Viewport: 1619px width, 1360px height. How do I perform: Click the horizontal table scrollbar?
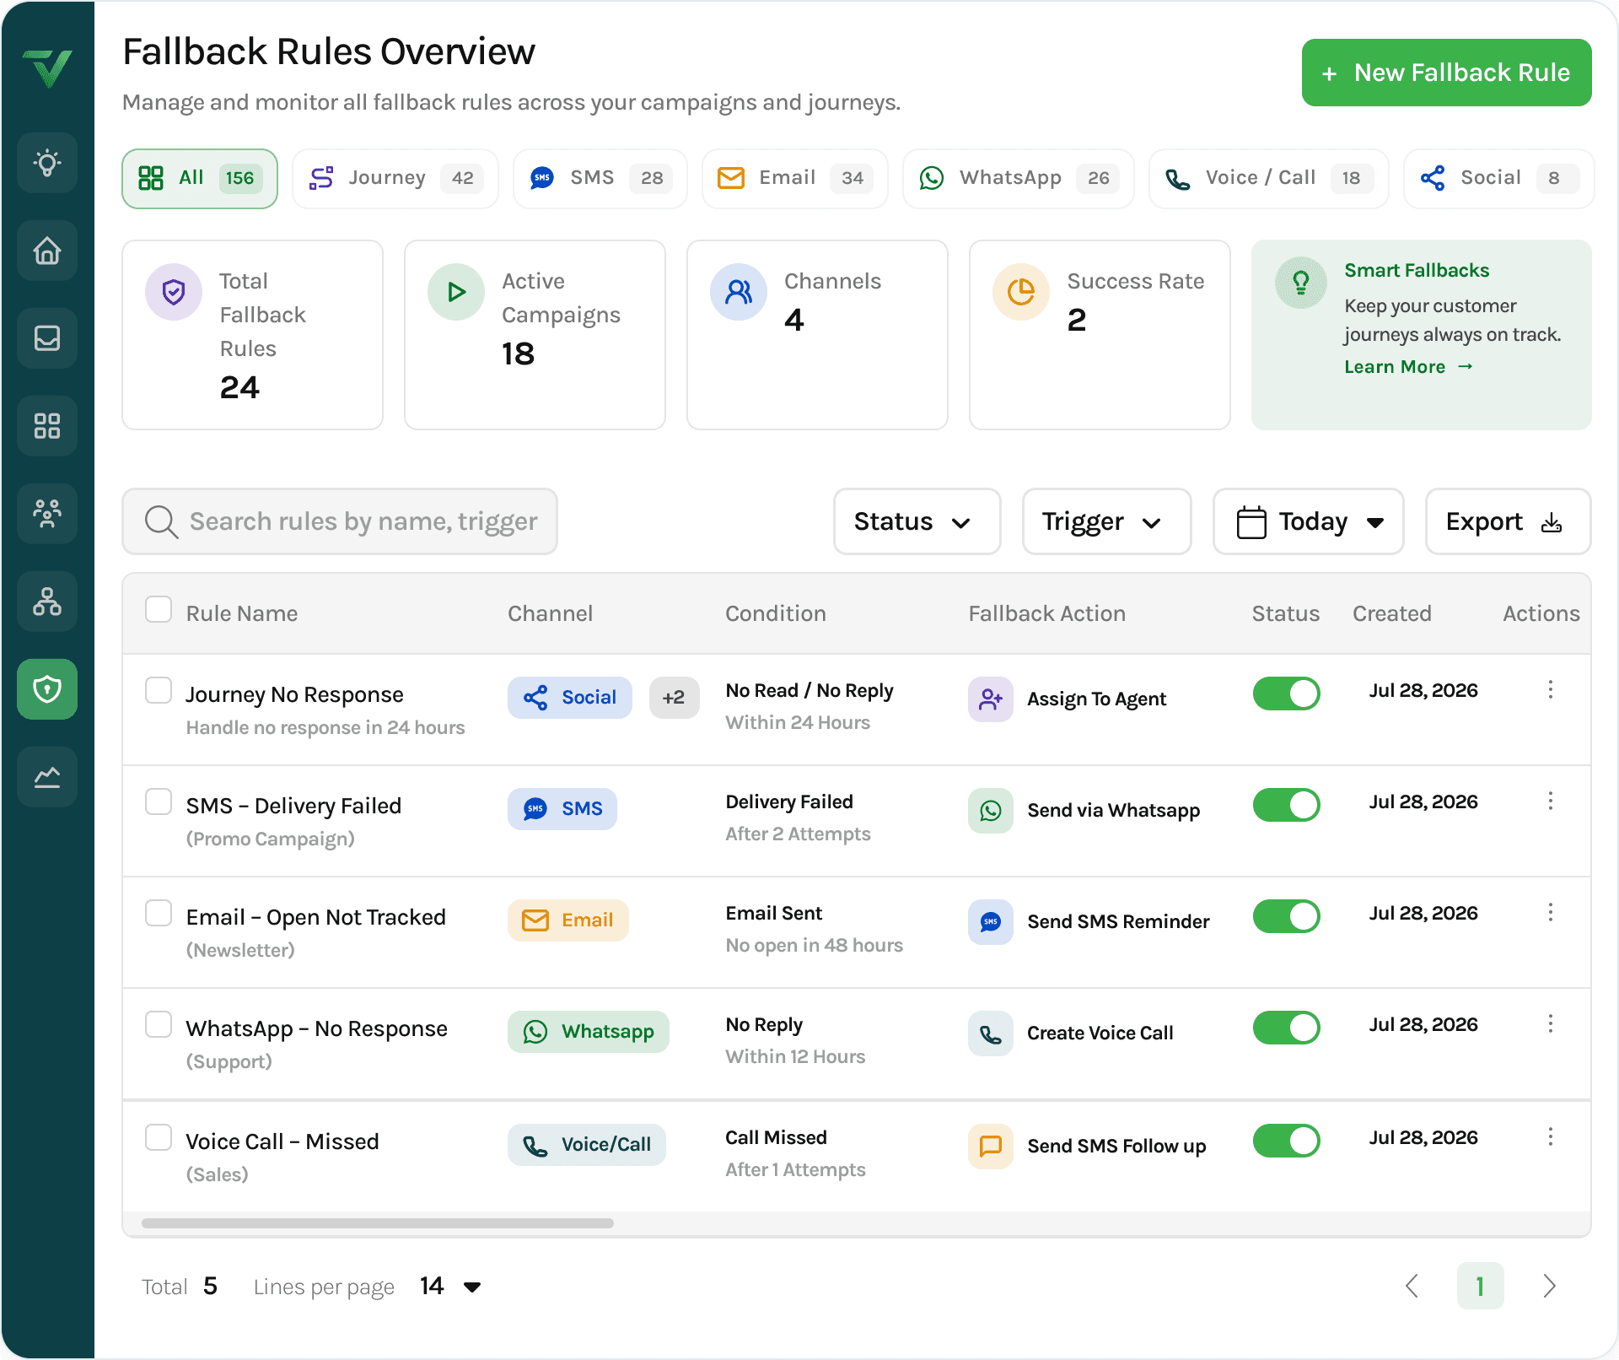[x=377, y=1223]
